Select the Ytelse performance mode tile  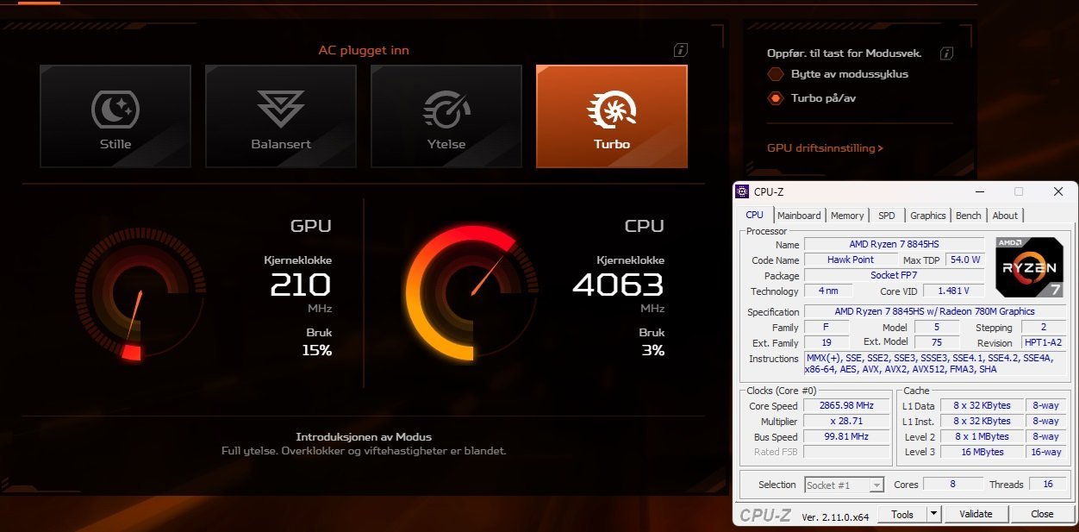[446, 116]
